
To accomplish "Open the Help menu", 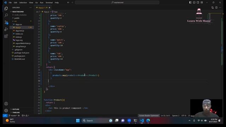I will click(56, 2).
